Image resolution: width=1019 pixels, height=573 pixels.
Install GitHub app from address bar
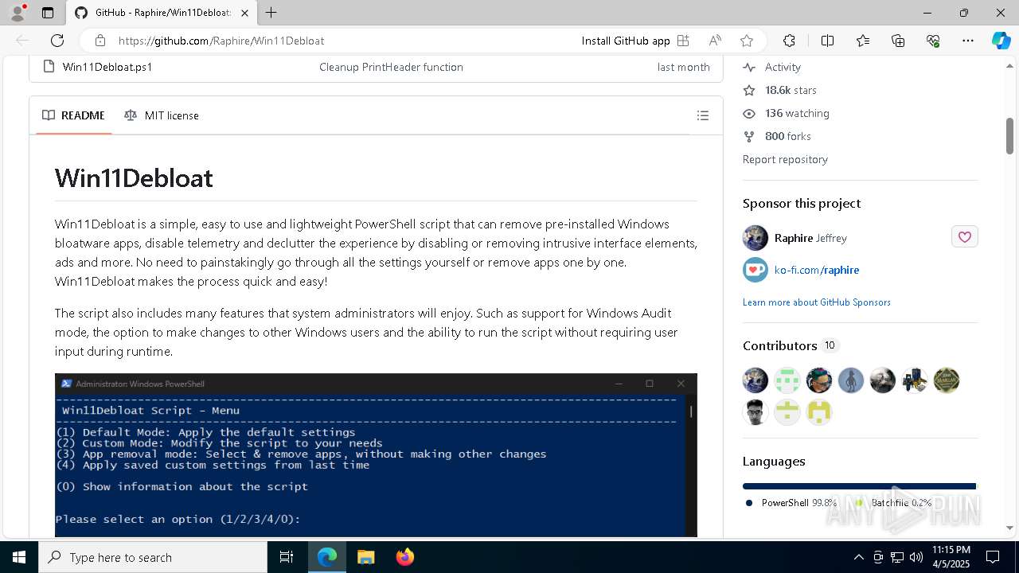point(625,41)
